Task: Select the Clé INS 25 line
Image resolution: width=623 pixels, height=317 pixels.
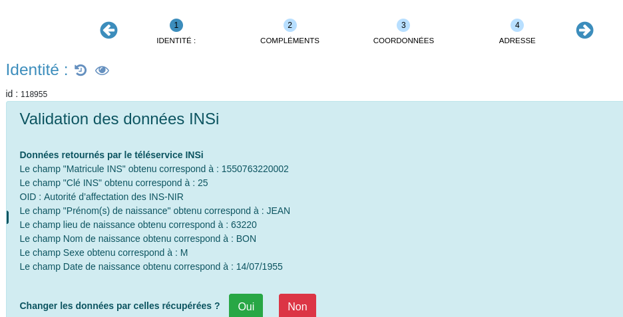Action: point(114,183)
